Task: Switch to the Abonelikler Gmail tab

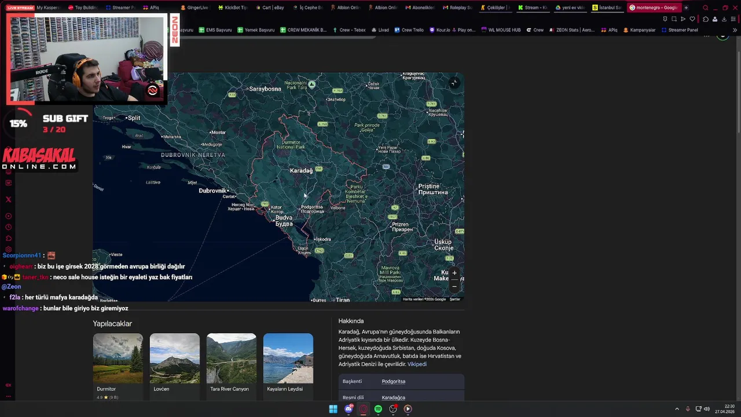Action: click(x=420, y=8)
